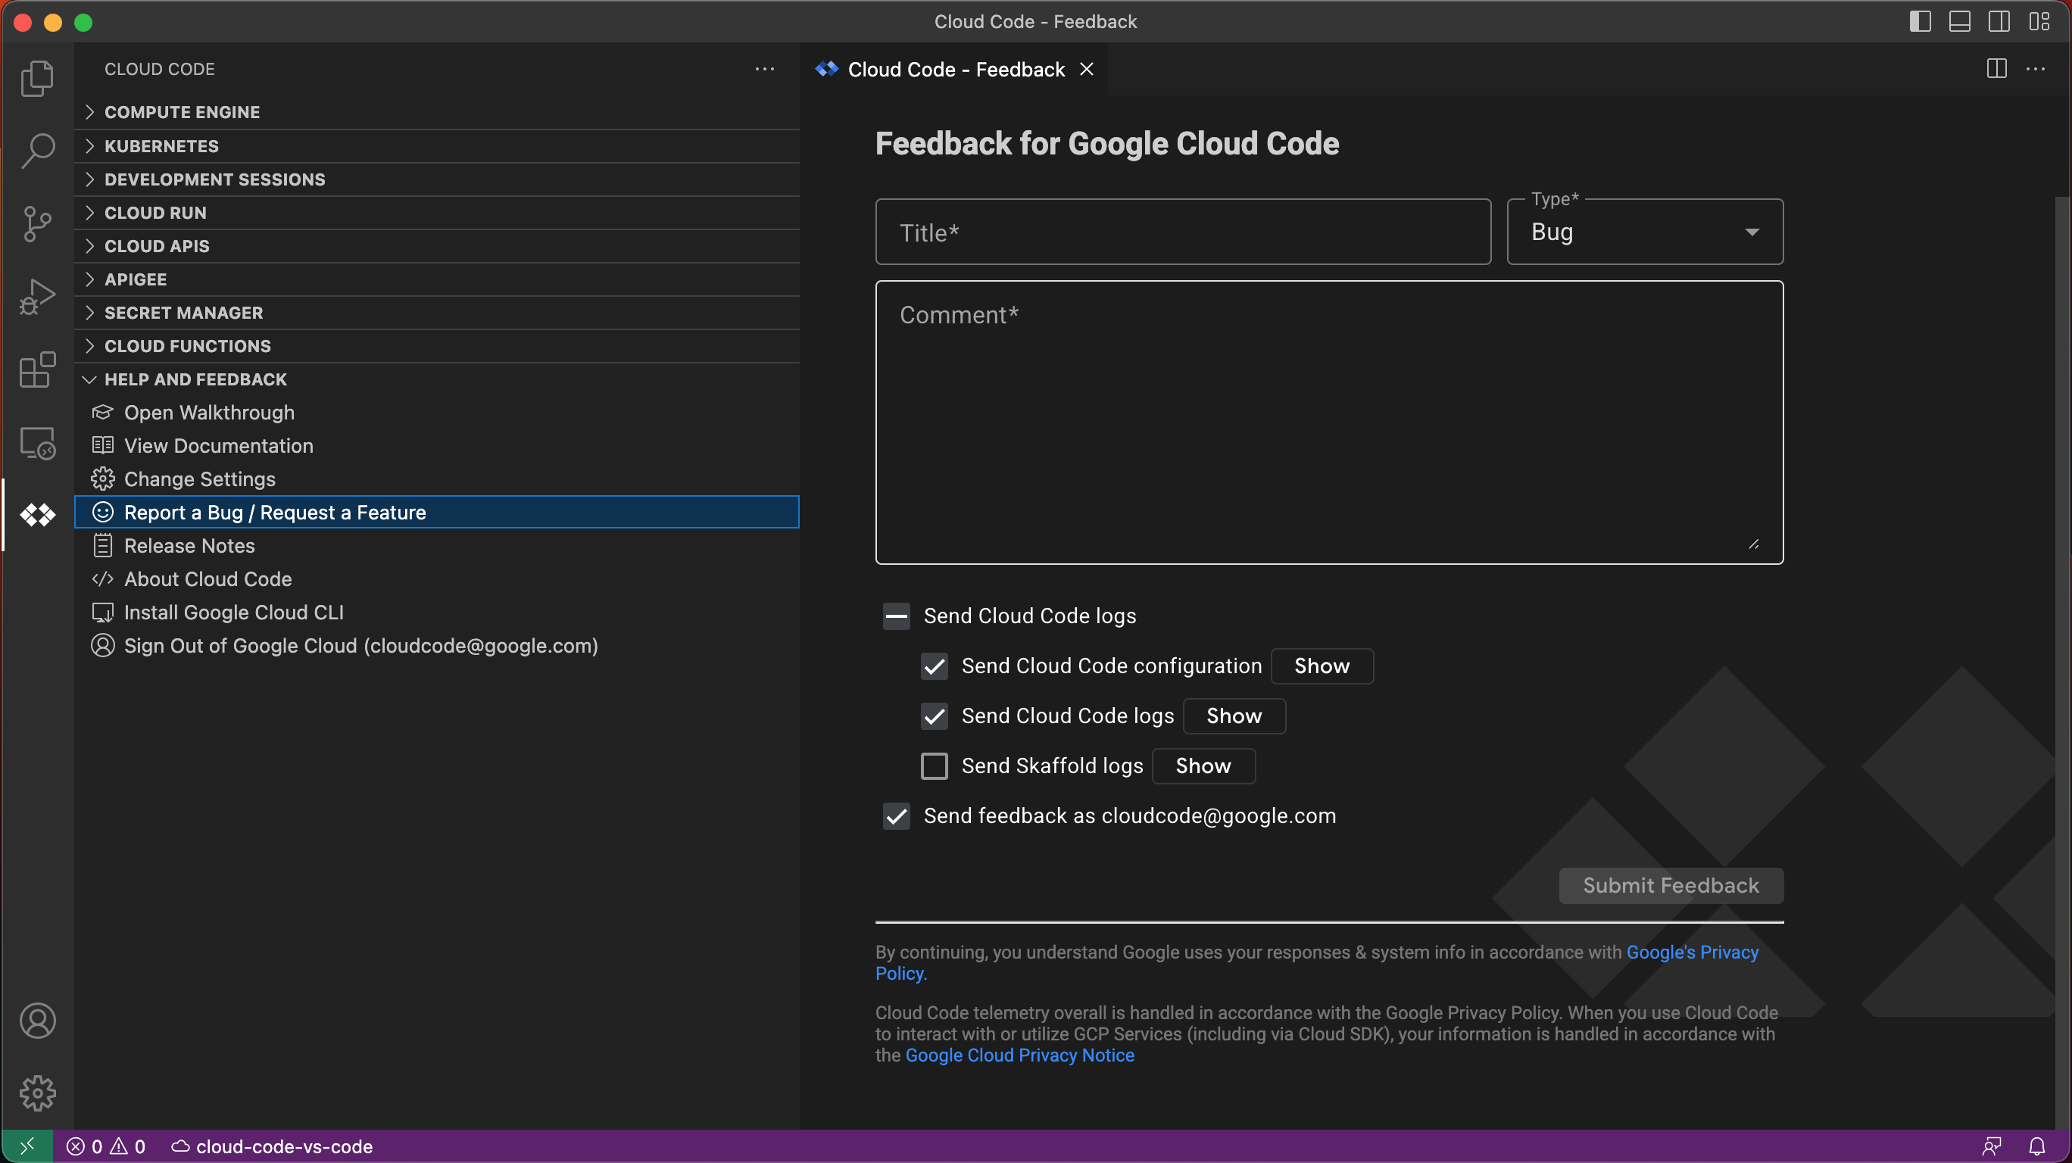Select Install Google Cloud CLI
Viewport: 2072px width, 1163px height.
click(437, 613)
